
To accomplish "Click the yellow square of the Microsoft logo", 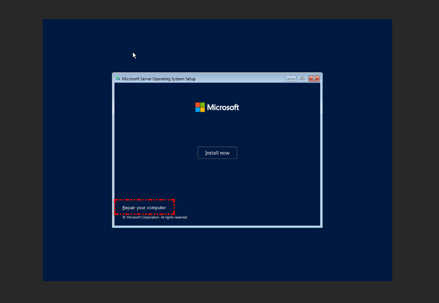I will tap(202, 110).
